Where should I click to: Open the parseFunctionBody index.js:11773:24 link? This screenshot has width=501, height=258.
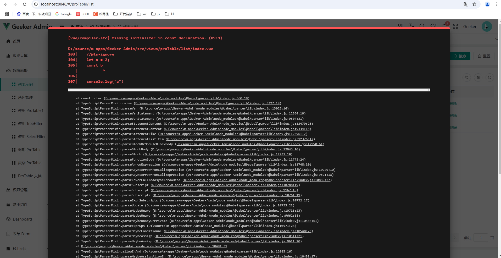[x=231, y=160]
